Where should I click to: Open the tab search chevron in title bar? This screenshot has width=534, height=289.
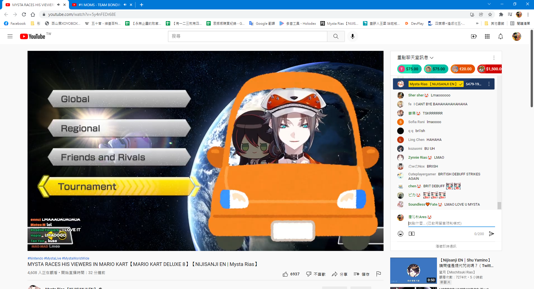click(x=489, y=4)
